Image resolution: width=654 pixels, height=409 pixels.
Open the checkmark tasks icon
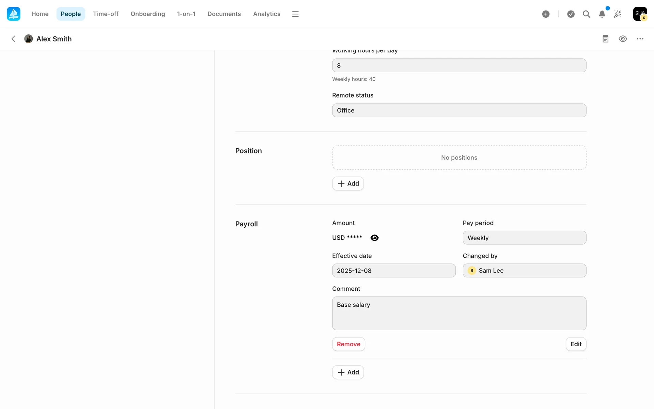pyautogui.click(x=571, y=14)
